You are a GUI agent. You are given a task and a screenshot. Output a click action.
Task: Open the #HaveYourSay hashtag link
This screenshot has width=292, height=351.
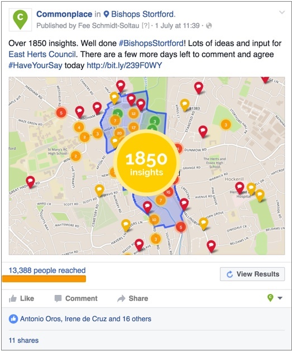35,65
